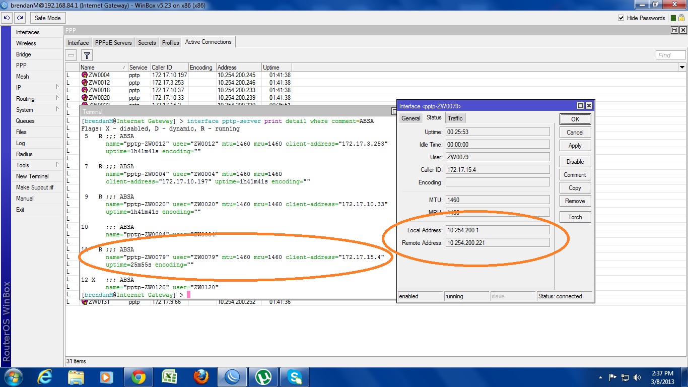Open Skype from the taskbar
Viewport: 688px width, 387px height.
click(294, 377)
